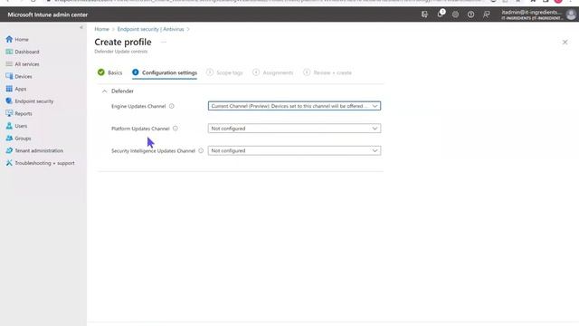Click the Microsoft Intune admin center title

[x=48, y=14]
